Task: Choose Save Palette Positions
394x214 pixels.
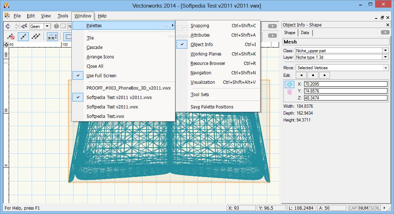Action: pyautogui.click(x=218, y=107)
